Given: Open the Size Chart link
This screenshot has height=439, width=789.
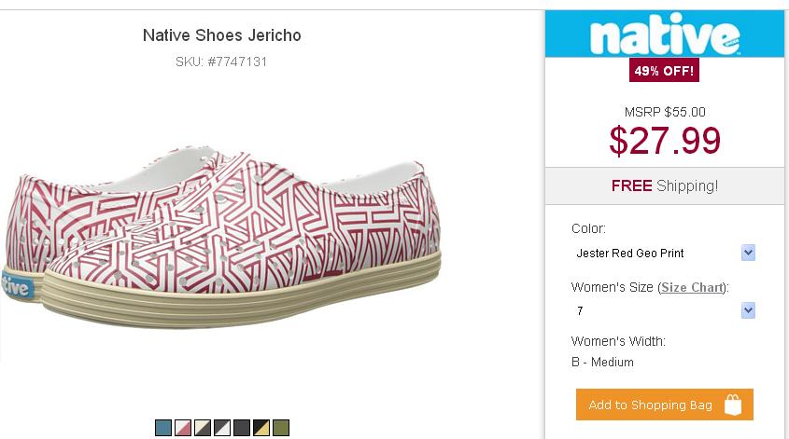Looking at the screenshot, I should [x=692, y=287].
